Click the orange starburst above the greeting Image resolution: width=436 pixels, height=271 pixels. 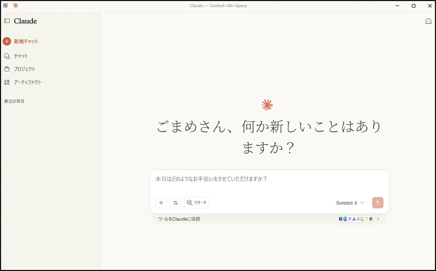point(267,105)
